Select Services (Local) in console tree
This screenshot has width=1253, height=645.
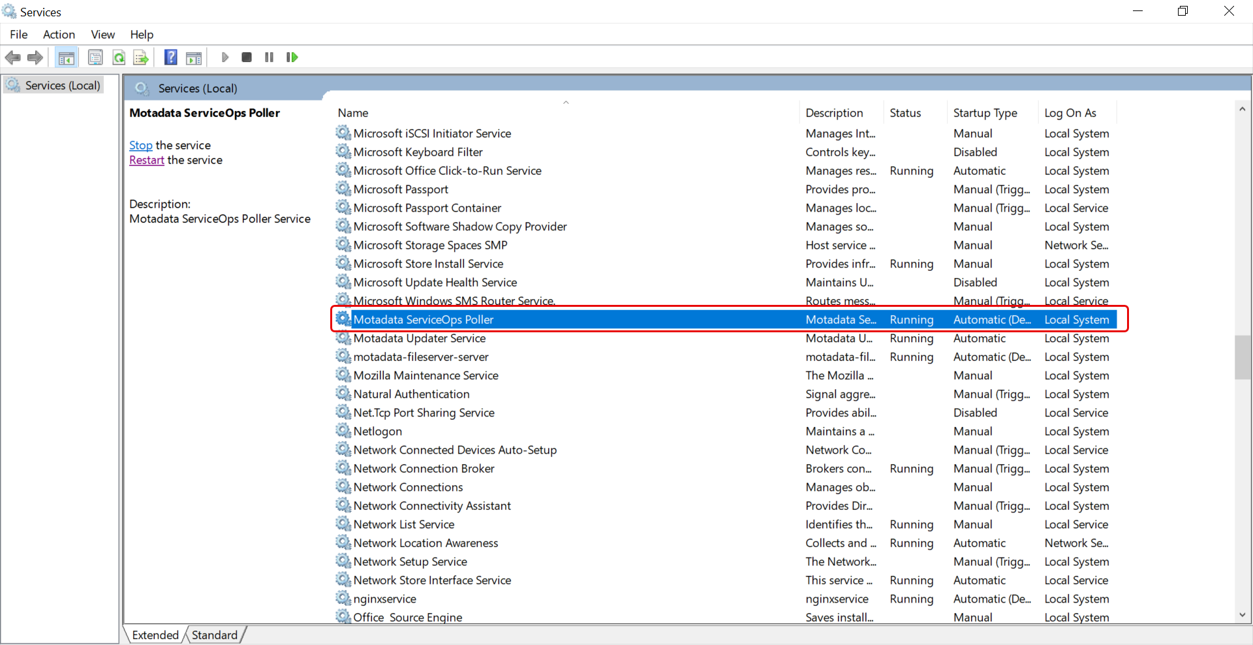62,86
